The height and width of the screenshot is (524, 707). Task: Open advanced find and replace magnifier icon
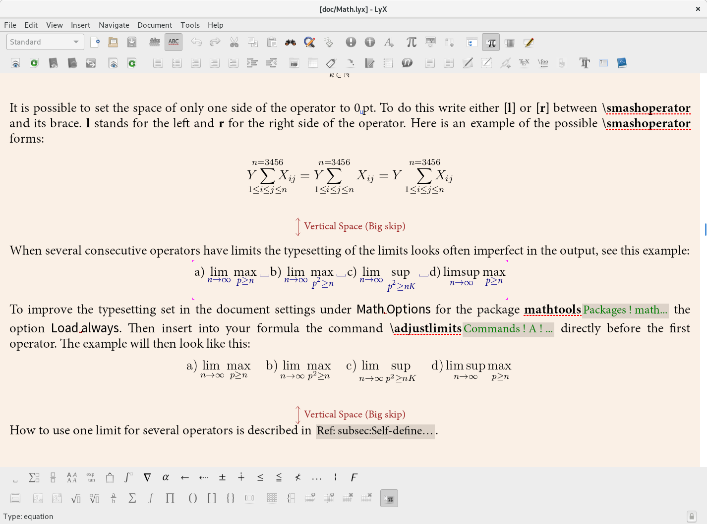309,43
